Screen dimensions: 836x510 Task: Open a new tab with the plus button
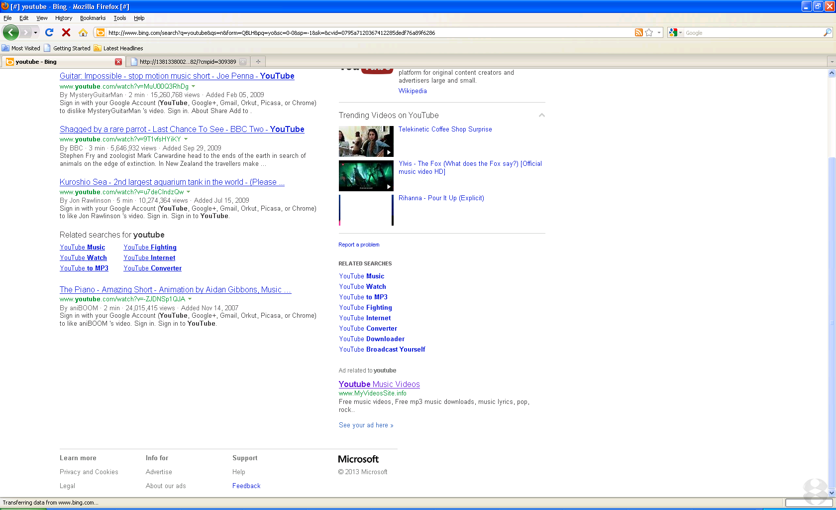pos(258,62)
